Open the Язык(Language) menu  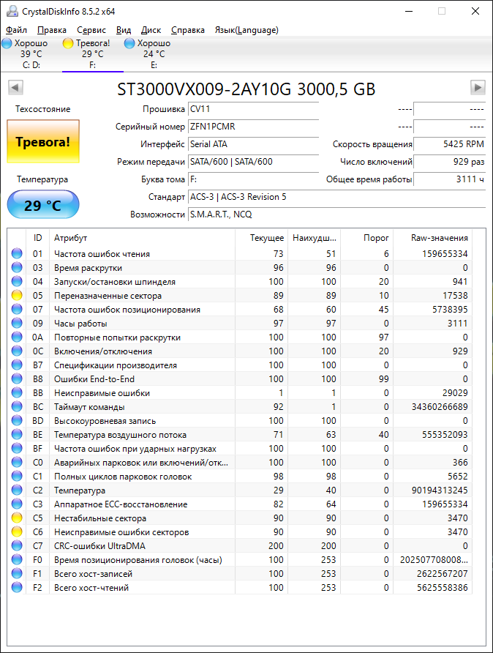coord(246,30)
